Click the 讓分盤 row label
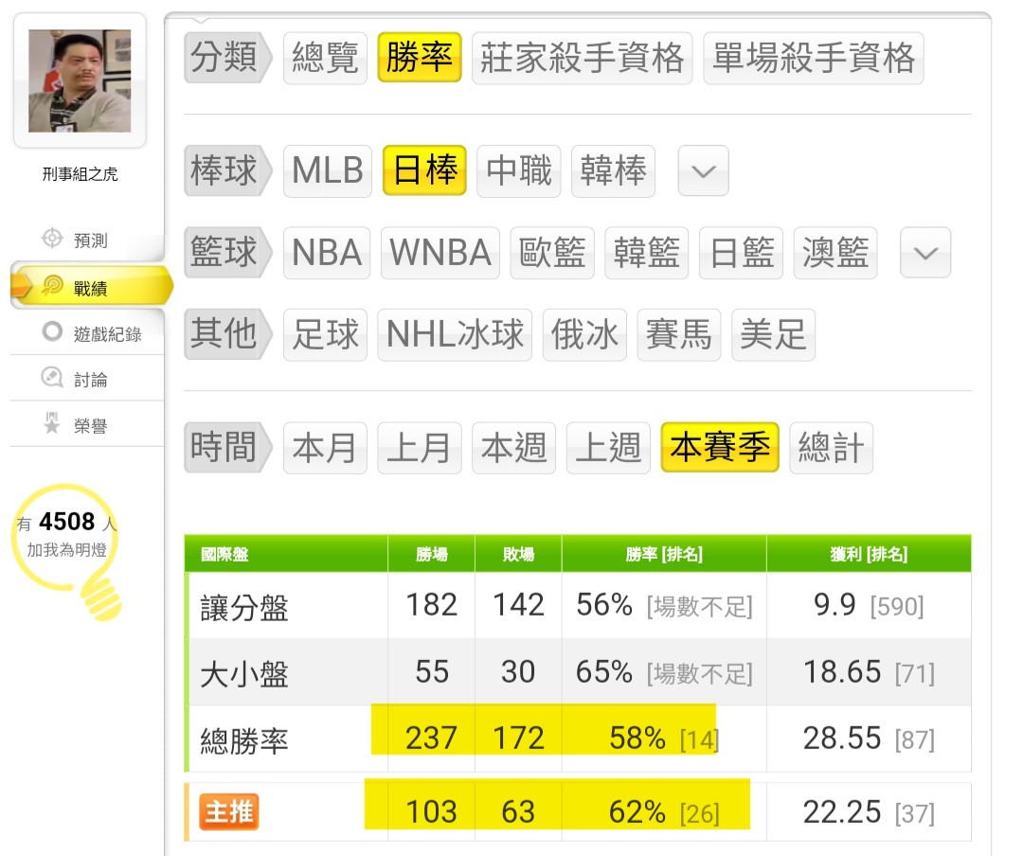Screen dimensions: 1023x856 (244, 607)
